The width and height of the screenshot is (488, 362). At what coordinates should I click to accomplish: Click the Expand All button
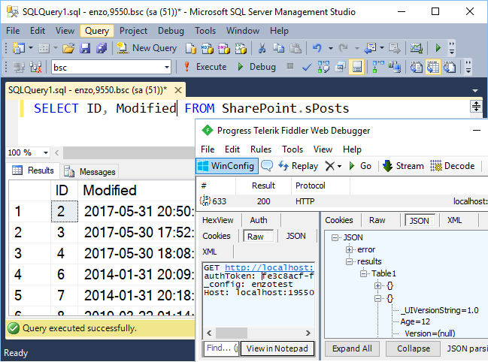(x=352, y=348)
